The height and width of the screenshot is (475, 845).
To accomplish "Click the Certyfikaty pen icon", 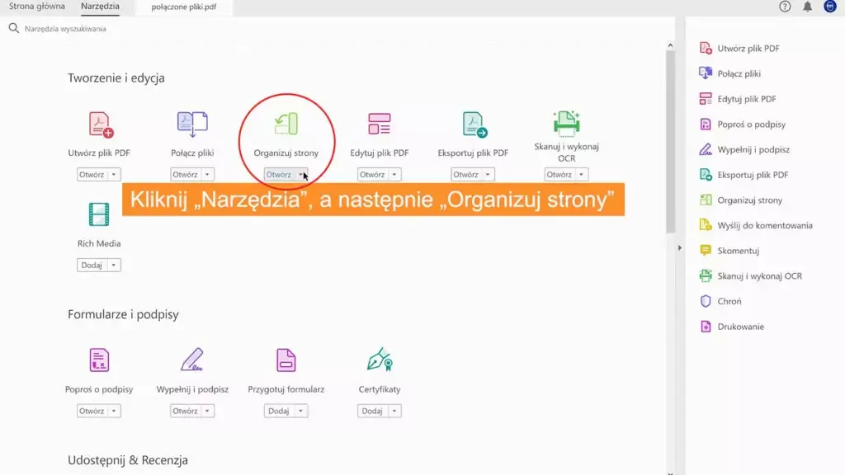I will [x=379, y=360].
